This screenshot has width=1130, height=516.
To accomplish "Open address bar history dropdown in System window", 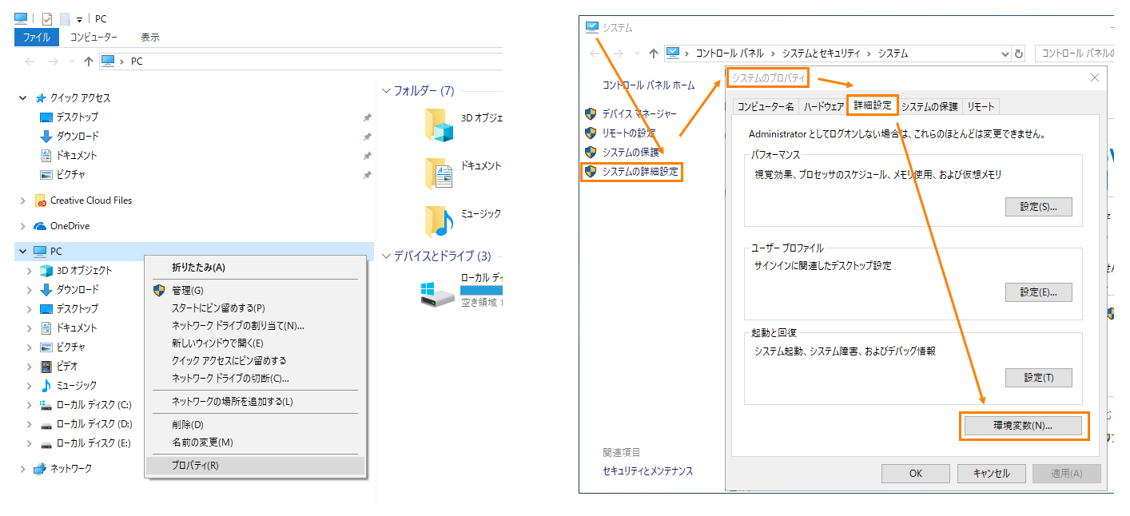I will pyautogui.click(x=1005, y=54).
